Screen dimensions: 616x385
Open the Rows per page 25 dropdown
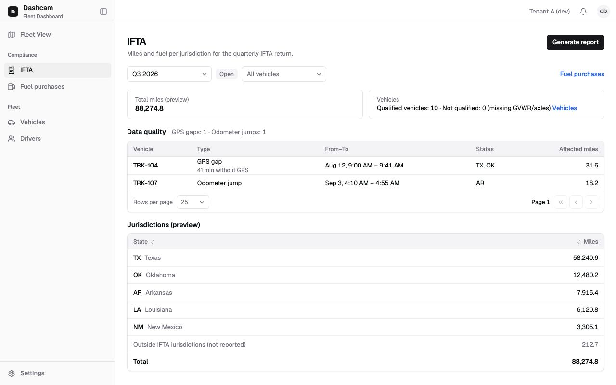pos(193,202)
